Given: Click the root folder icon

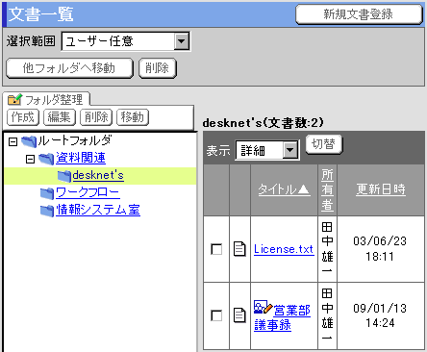Looking at the screenshot, I should click(29, 141).
